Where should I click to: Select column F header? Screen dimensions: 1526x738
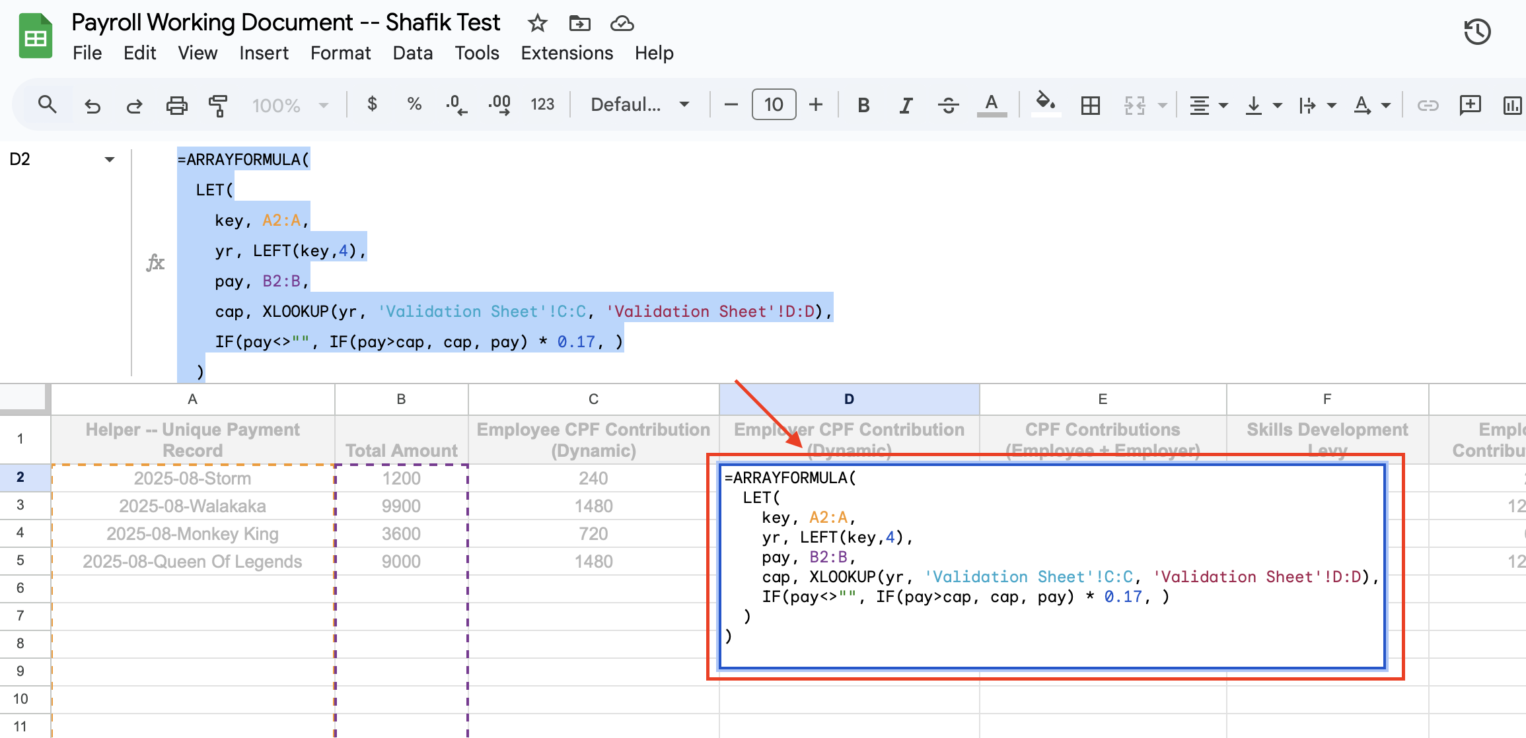click(1327, 399)
